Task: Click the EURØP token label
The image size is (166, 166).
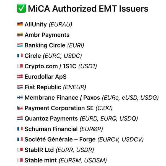Action: pos(91,129)
